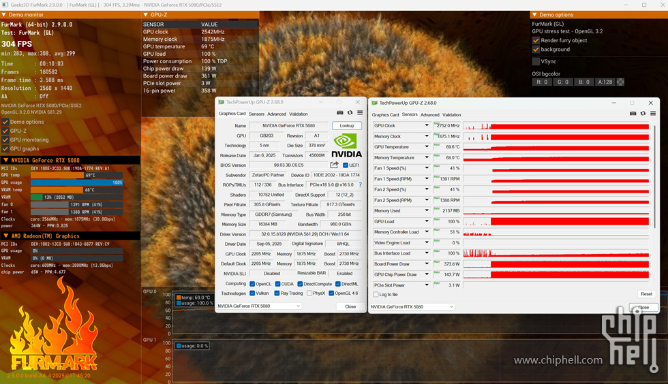Toggle the OpenCL checkbox

(x=252, y=284)
